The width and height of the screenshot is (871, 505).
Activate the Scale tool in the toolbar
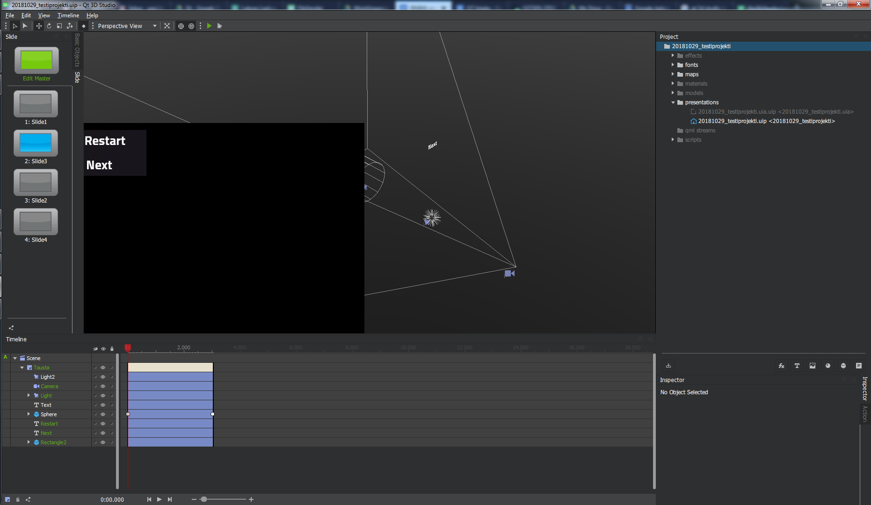coord(59,26)
